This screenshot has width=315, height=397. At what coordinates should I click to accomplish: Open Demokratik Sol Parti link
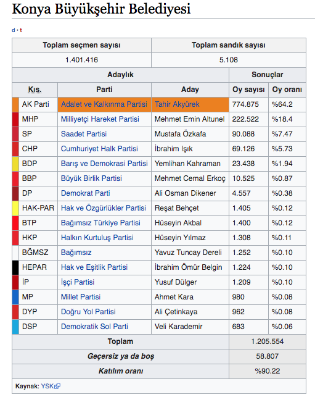pyautogui.click(x=94, y=327)
